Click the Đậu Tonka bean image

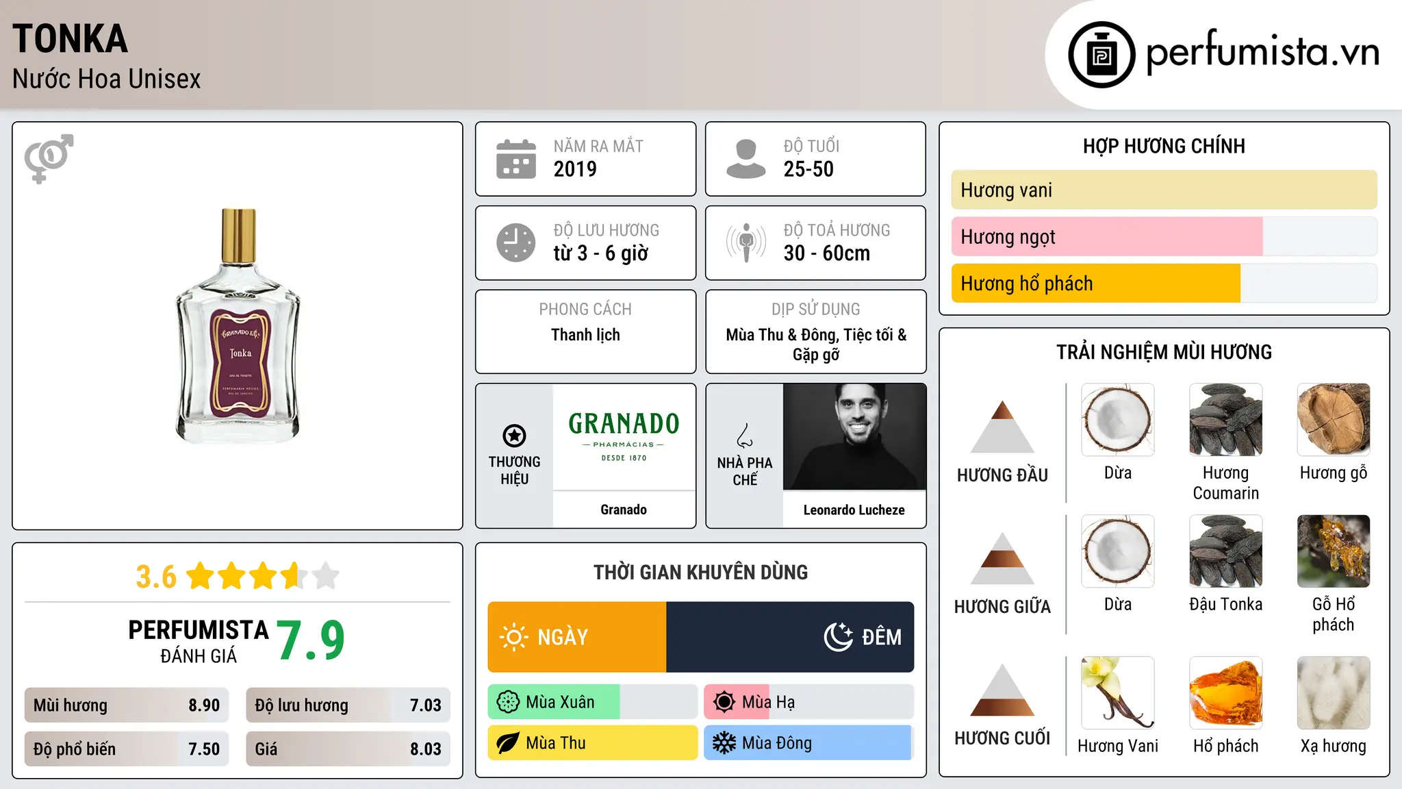(x=1226, y=551)
